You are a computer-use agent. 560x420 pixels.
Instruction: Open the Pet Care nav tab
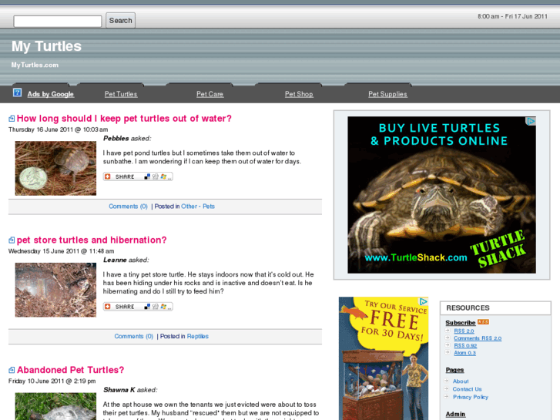pos(210,94)
